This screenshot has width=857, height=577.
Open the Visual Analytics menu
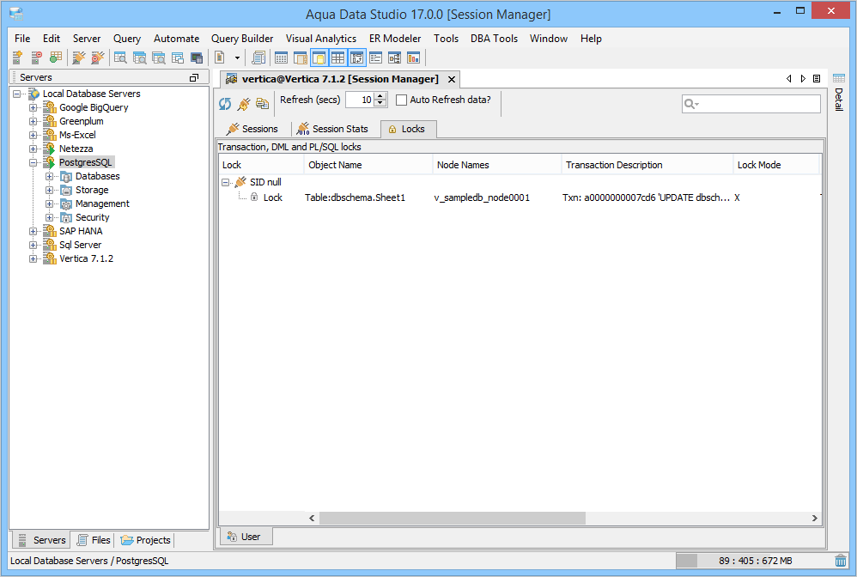pyautogui.click(x=321, y=39)
